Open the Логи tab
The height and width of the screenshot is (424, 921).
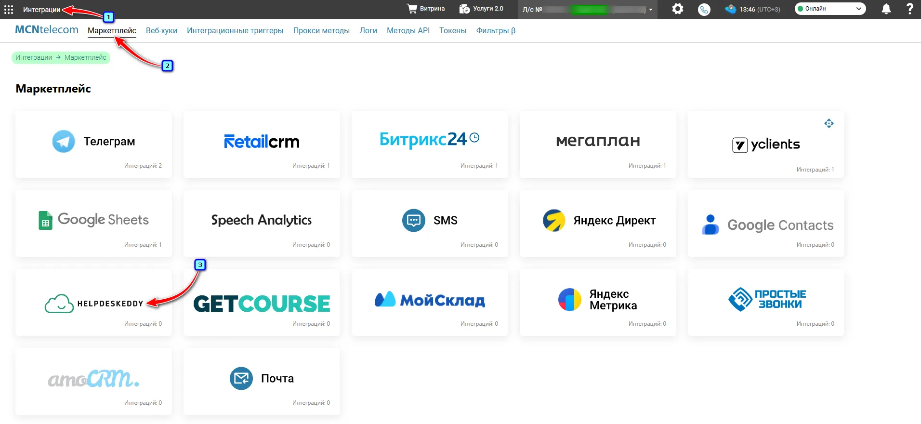click(x=368, y=30)
